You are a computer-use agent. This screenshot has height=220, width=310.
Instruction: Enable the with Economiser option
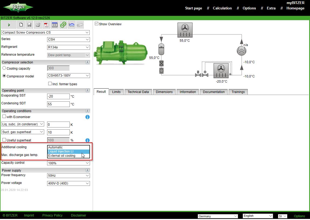pos(4,116)
